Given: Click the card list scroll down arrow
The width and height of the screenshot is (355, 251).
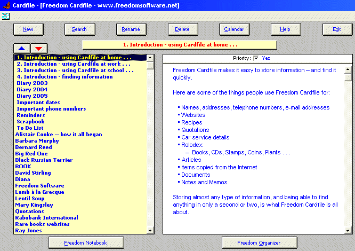Looking at the screenshot, I should tap(150, 231).
